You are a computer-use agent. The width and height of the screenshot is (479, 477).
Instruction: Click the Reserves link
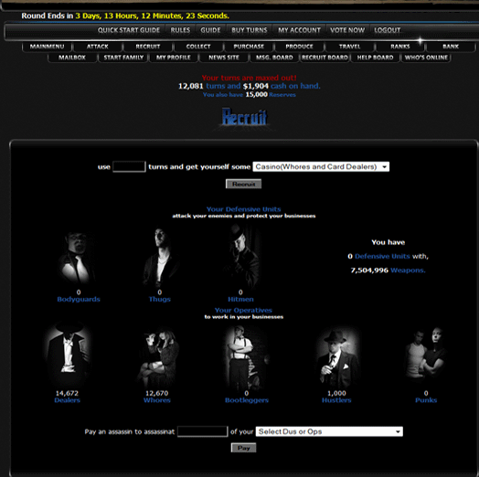[x=282, y=95]
